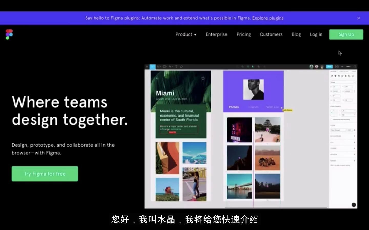Select the Text tool in editor toolbar
This screenshot has height=230, width=369.
tap(176, 67)
